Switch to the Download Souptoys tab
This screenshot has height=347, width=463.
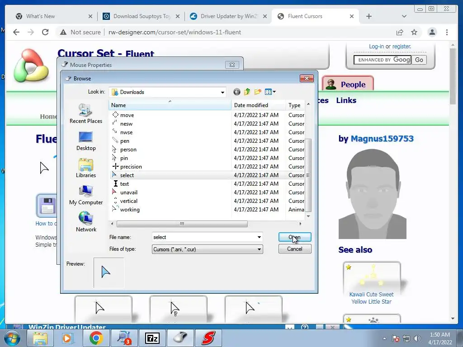point(142,16)
